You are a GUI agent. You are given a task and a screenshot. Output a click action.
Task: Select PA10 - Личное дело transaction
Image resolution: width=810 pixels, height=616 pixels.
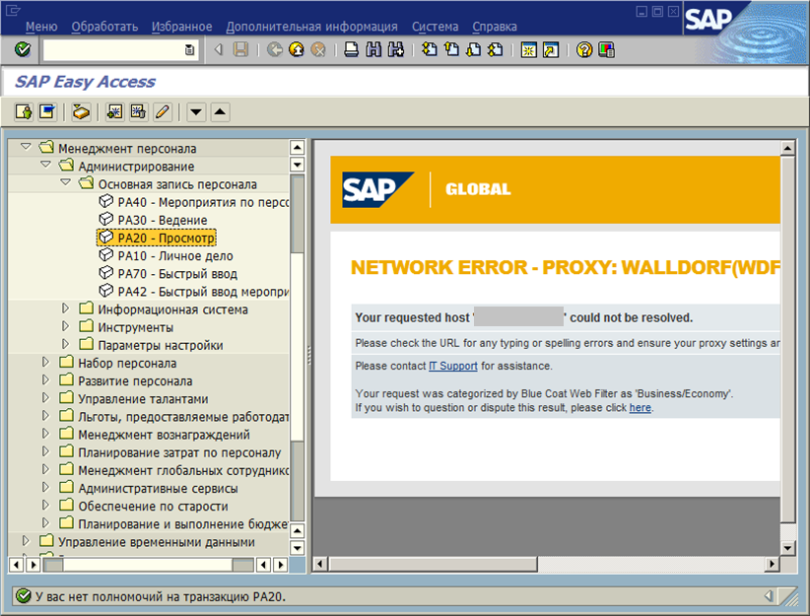(166, 256)
